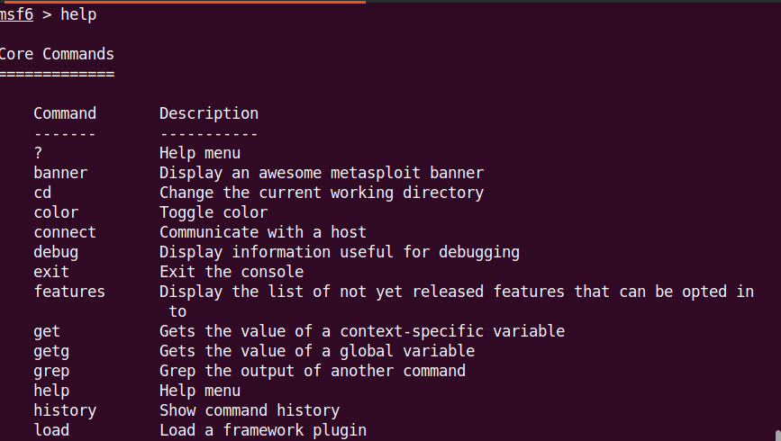Select the history command entry
This screenshot has height=441, width=781.
pyautogui.click(x=65, y=410)
